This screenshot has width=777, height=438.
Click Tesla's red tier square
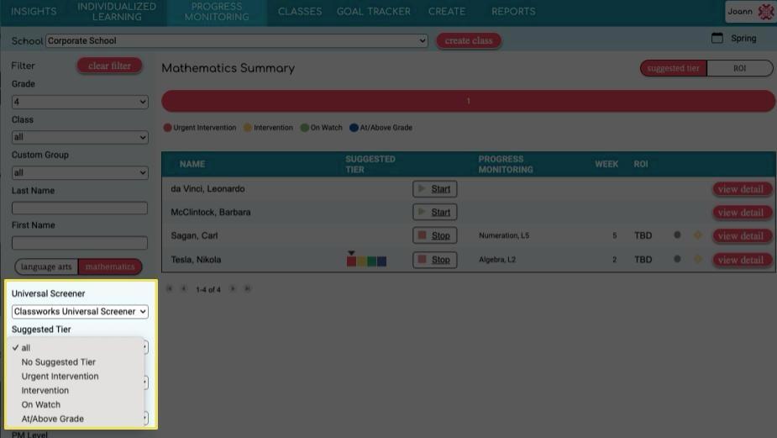pyautogui.click(x=351, y=261)
